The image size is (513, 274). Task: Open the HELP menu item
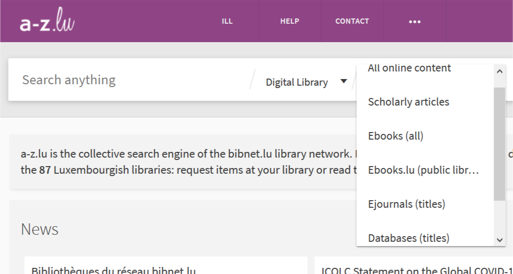tap(290, 21)
